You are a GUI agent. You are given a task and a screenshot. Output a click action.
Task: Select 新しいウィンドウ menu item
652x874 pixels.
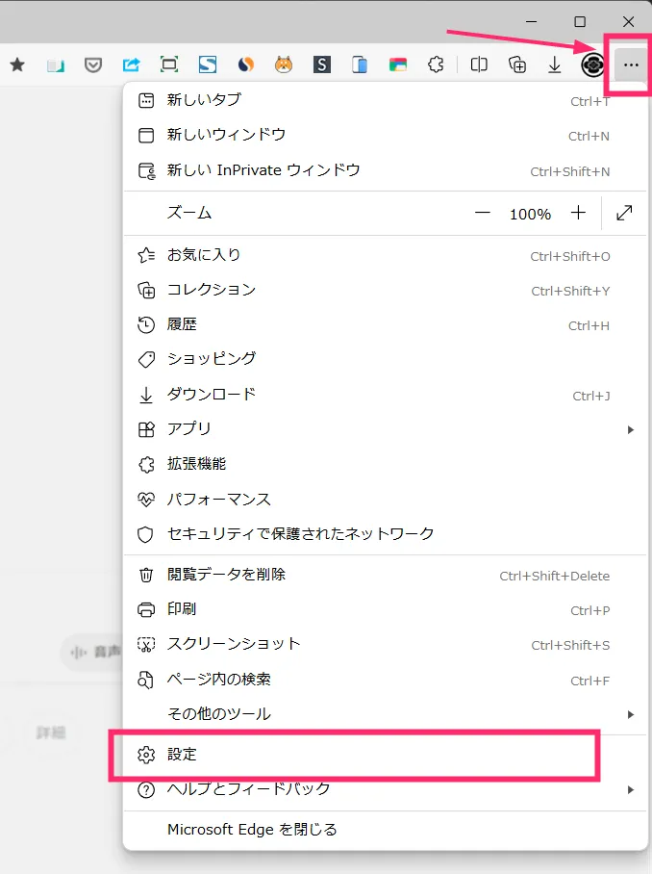click(x=385, y=135)
